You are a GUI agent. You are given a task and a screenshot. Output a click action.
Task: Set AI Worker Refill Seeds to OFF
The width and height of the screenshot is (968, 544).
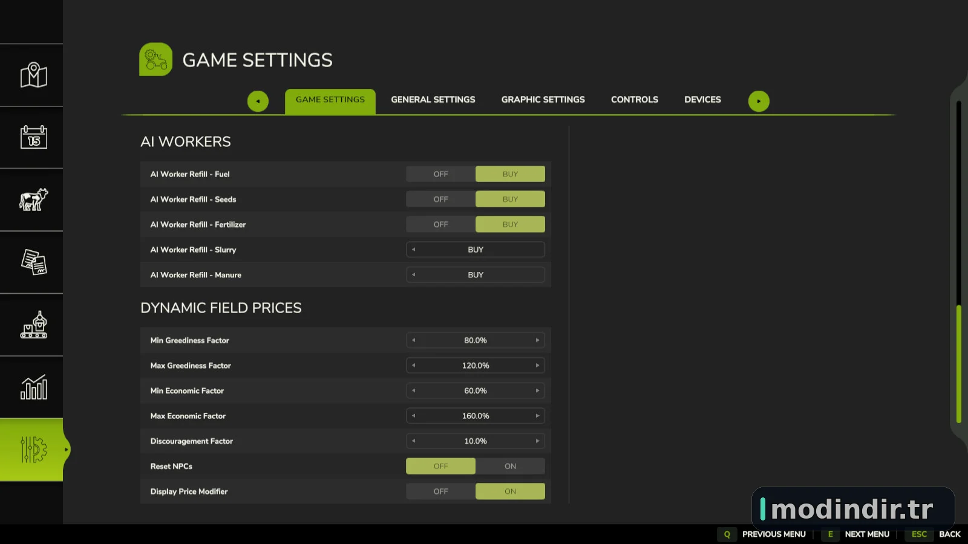pos(440,199)
